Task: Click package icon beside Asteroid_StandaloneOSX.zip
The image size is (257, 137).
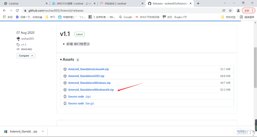Action: (x=65, y=76)
